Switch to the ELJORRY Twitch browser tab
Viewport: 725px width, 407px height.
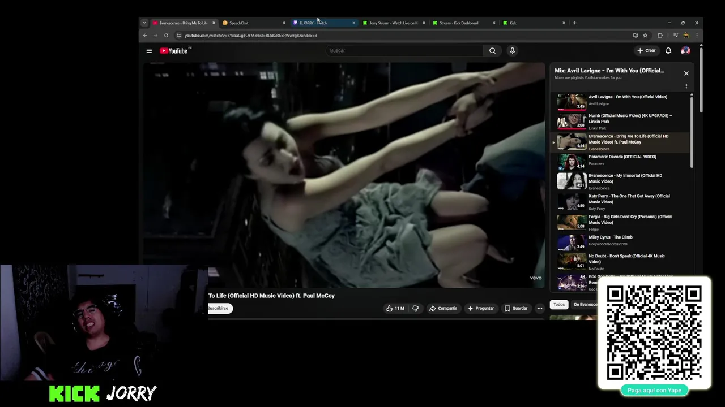(324, 23)
